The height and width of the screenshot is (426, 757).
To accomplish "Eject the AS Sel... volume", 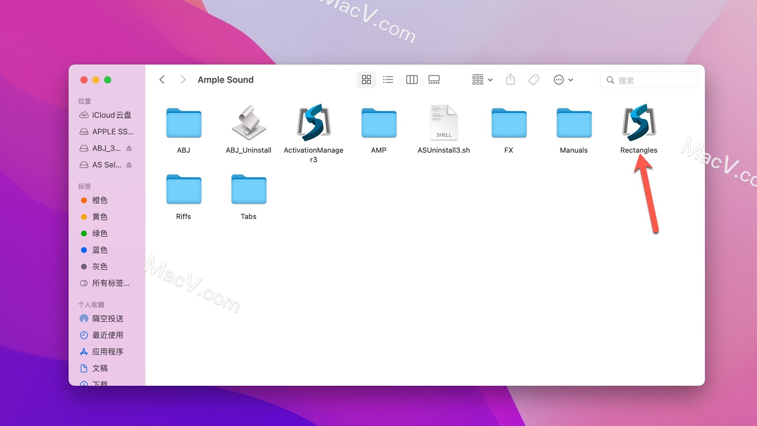I will pos(129,165).
